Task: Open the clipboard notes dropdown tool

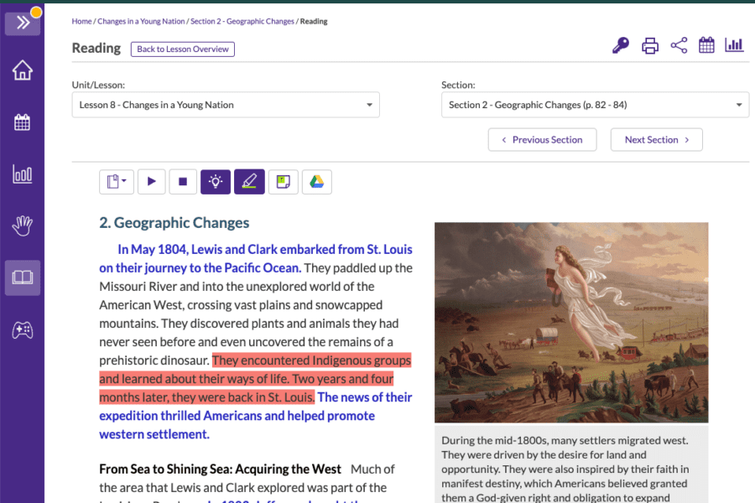Action: pyautogui.click(x=117, y=182)
